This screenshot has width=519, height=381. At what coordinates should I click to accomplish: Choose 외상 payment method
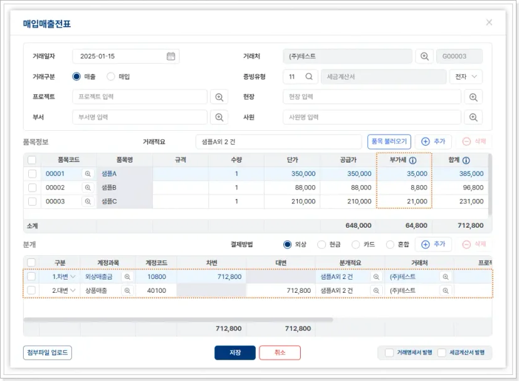click(287, 245)
